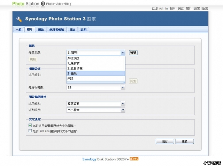Open 相片 link in top navigation
Viewport: 223px width, 166px height.
[173, 8]
